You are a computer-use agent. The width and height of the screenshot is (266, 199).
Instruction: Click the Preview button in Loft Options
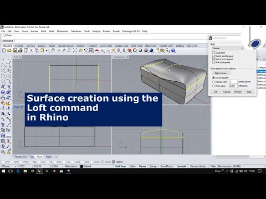(238, 92)
